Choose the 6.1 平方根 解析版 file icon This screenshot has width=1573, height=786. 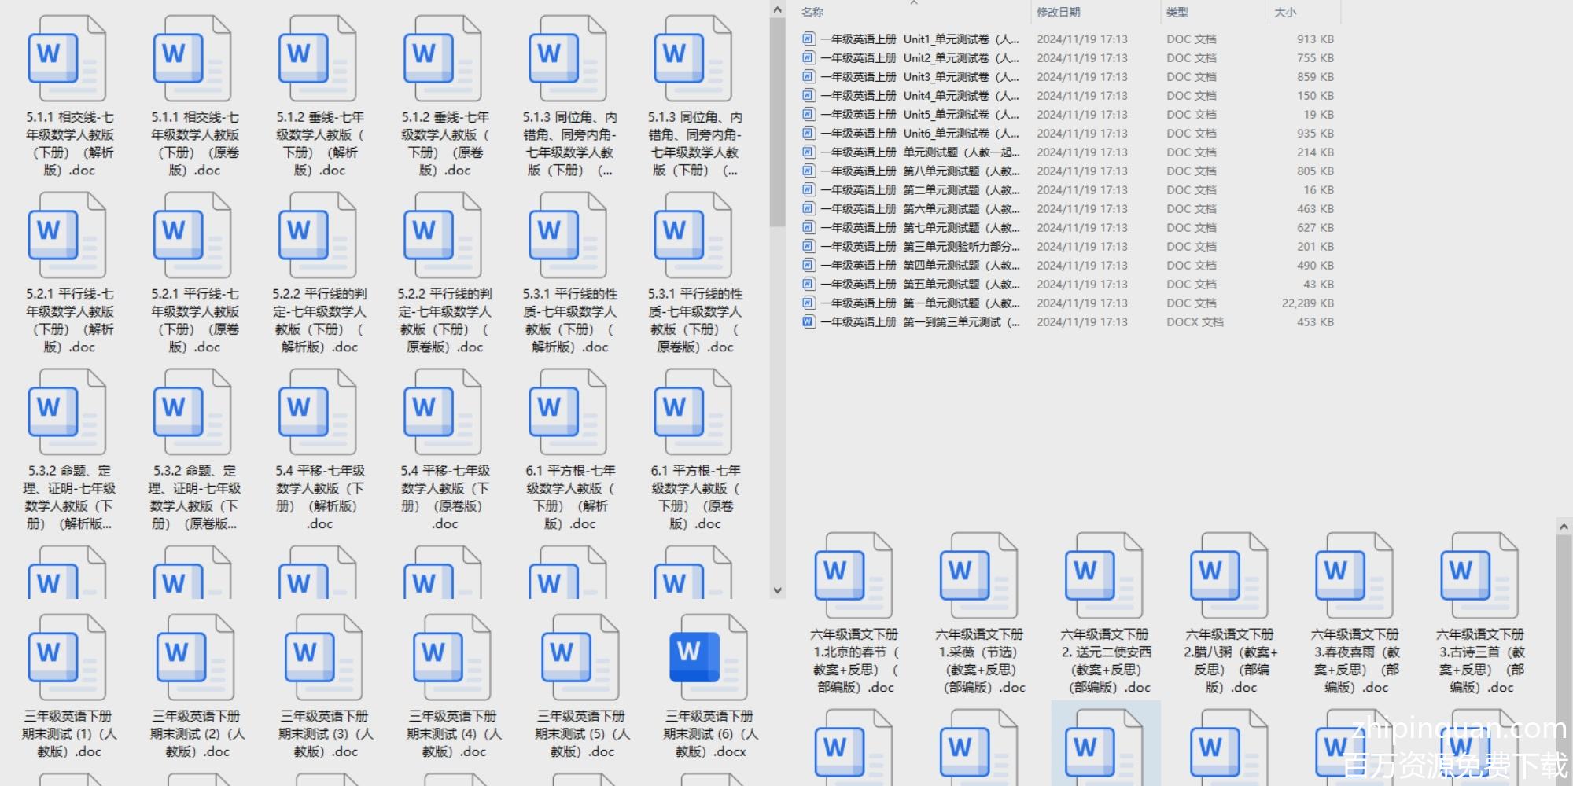(x=568, y=413)
